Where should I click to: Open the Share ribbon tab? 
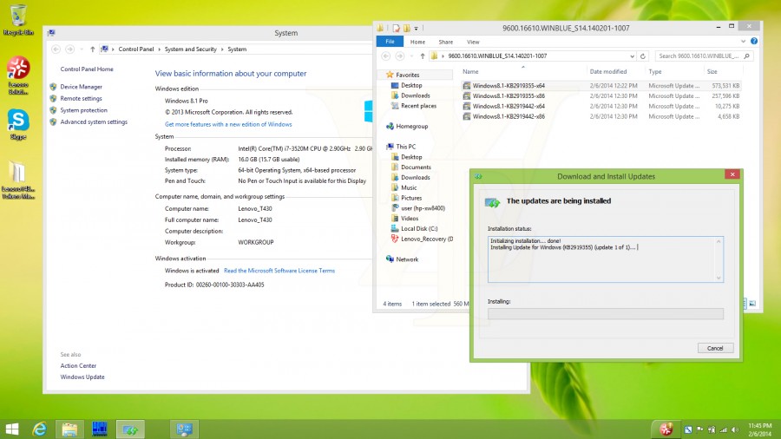(446, 42)
